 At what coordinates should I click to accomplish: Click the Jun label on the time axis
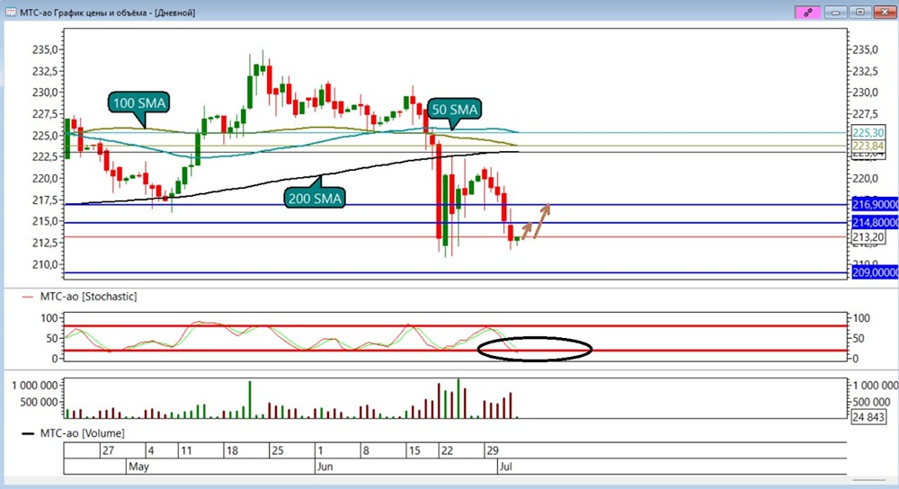pyautogui.click(x=325, y=467)
